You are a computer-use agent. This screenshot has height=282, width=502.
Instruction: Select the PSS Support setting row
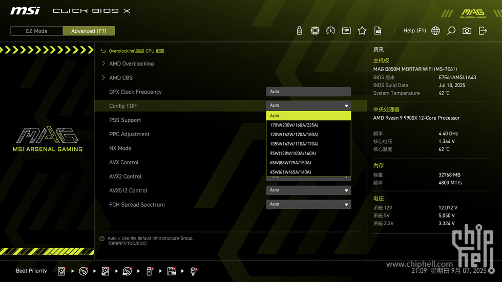pos(125,120)
